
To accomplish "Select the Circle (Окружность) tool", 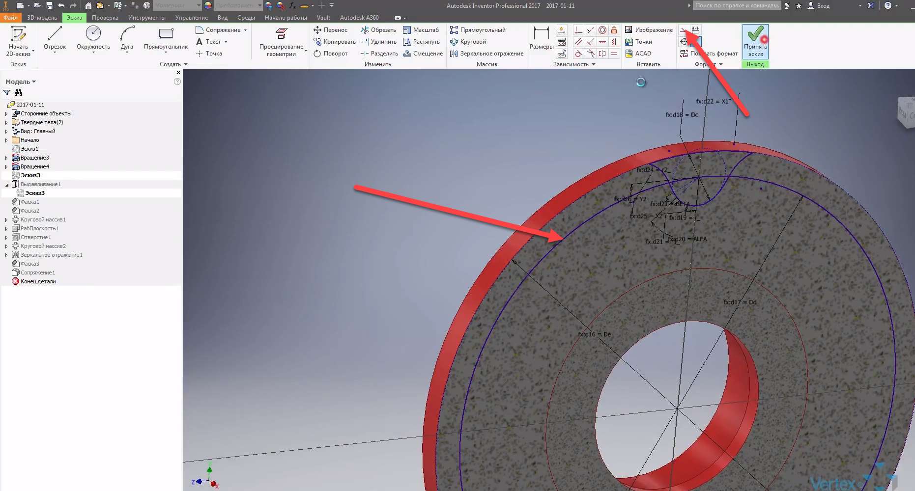I will [93, 39].
